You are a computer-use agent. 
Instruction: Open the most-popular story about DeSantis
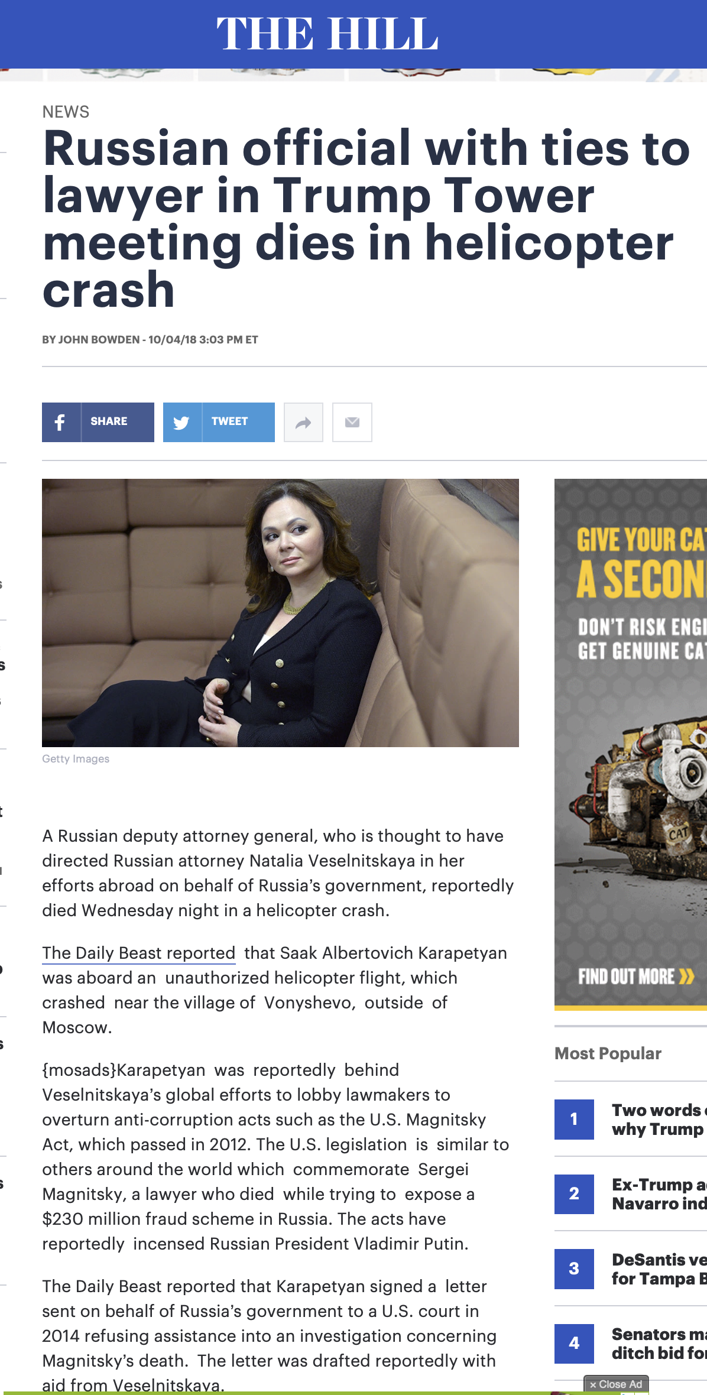tap(659, 1269)
